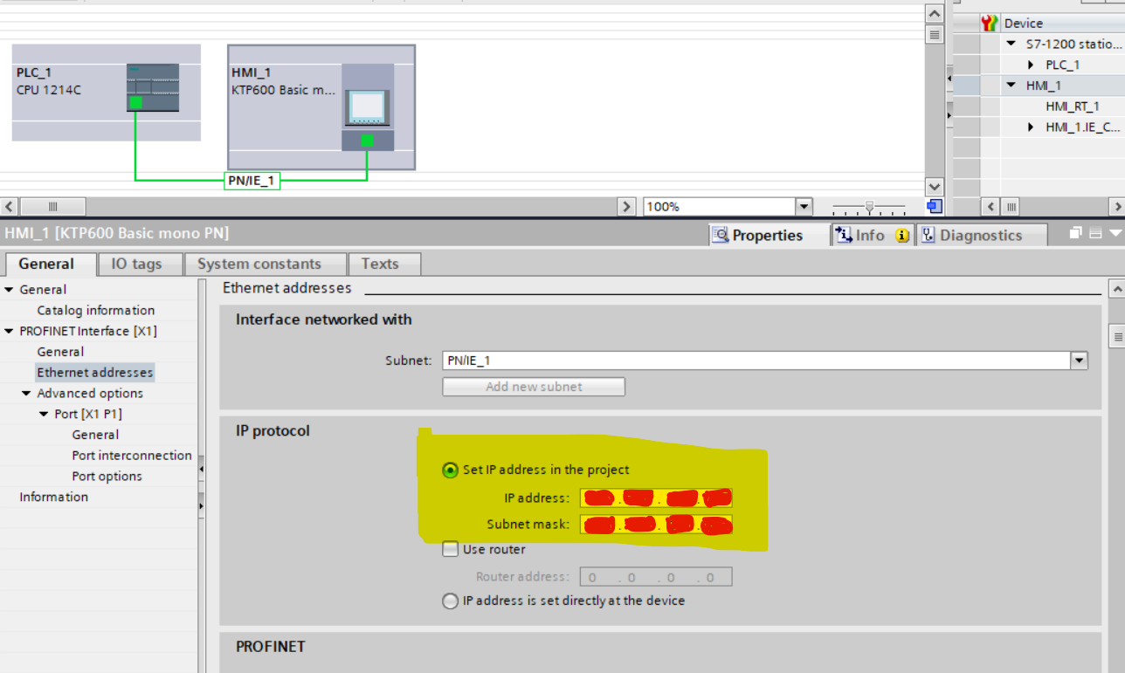The height and width of the screenshot is (673, 1125).
Task: Click the green PROFINET port on PLC_1
Action: pyautogui.click(x=135, y=102)
